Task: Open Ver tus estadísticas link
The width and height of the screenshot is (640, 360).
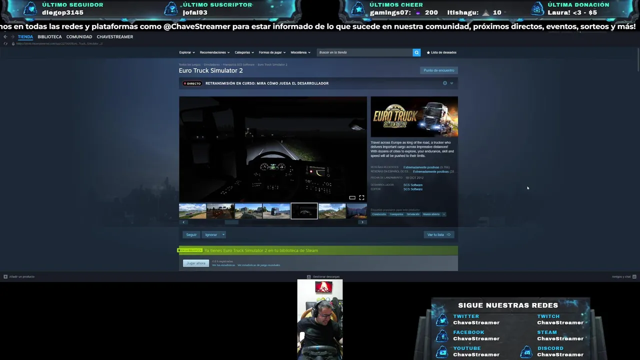Action: (223, 265)
